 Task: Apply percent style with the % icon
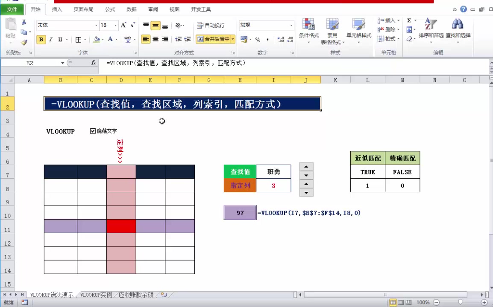coord(257,40)
